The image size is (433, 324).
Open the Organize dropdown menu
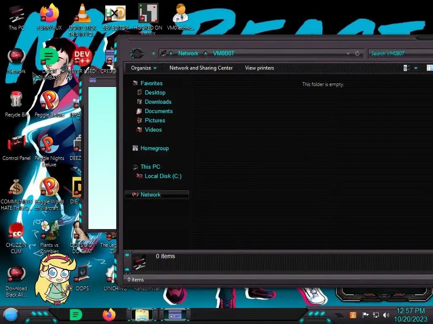coord(144,68)
